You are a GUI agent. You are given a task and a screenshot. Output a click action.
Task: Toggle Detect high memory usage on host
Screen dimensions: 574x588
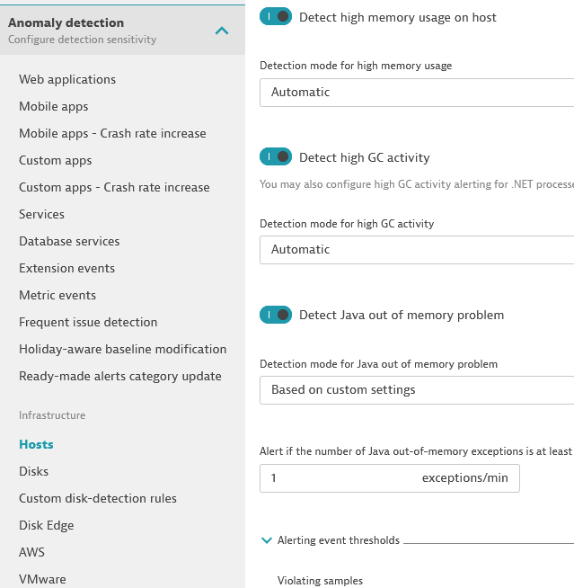276,17
